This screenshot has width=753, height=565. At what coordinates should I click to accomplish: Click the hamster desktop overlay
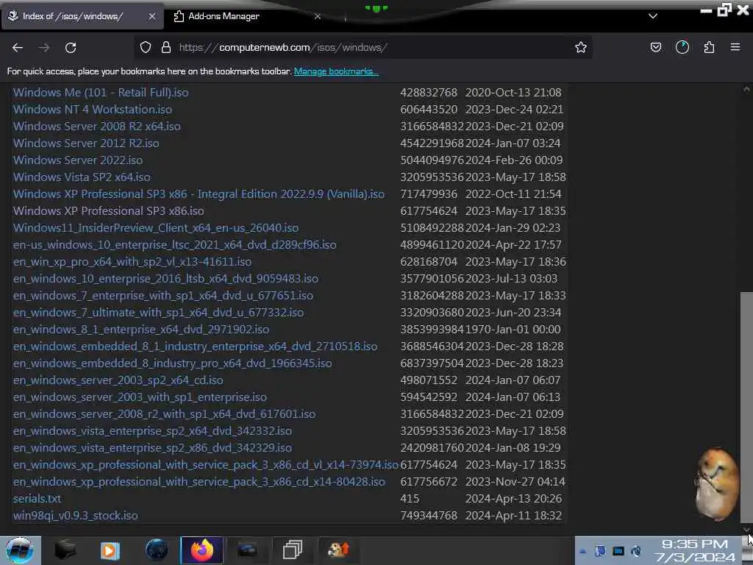(717, 484)
